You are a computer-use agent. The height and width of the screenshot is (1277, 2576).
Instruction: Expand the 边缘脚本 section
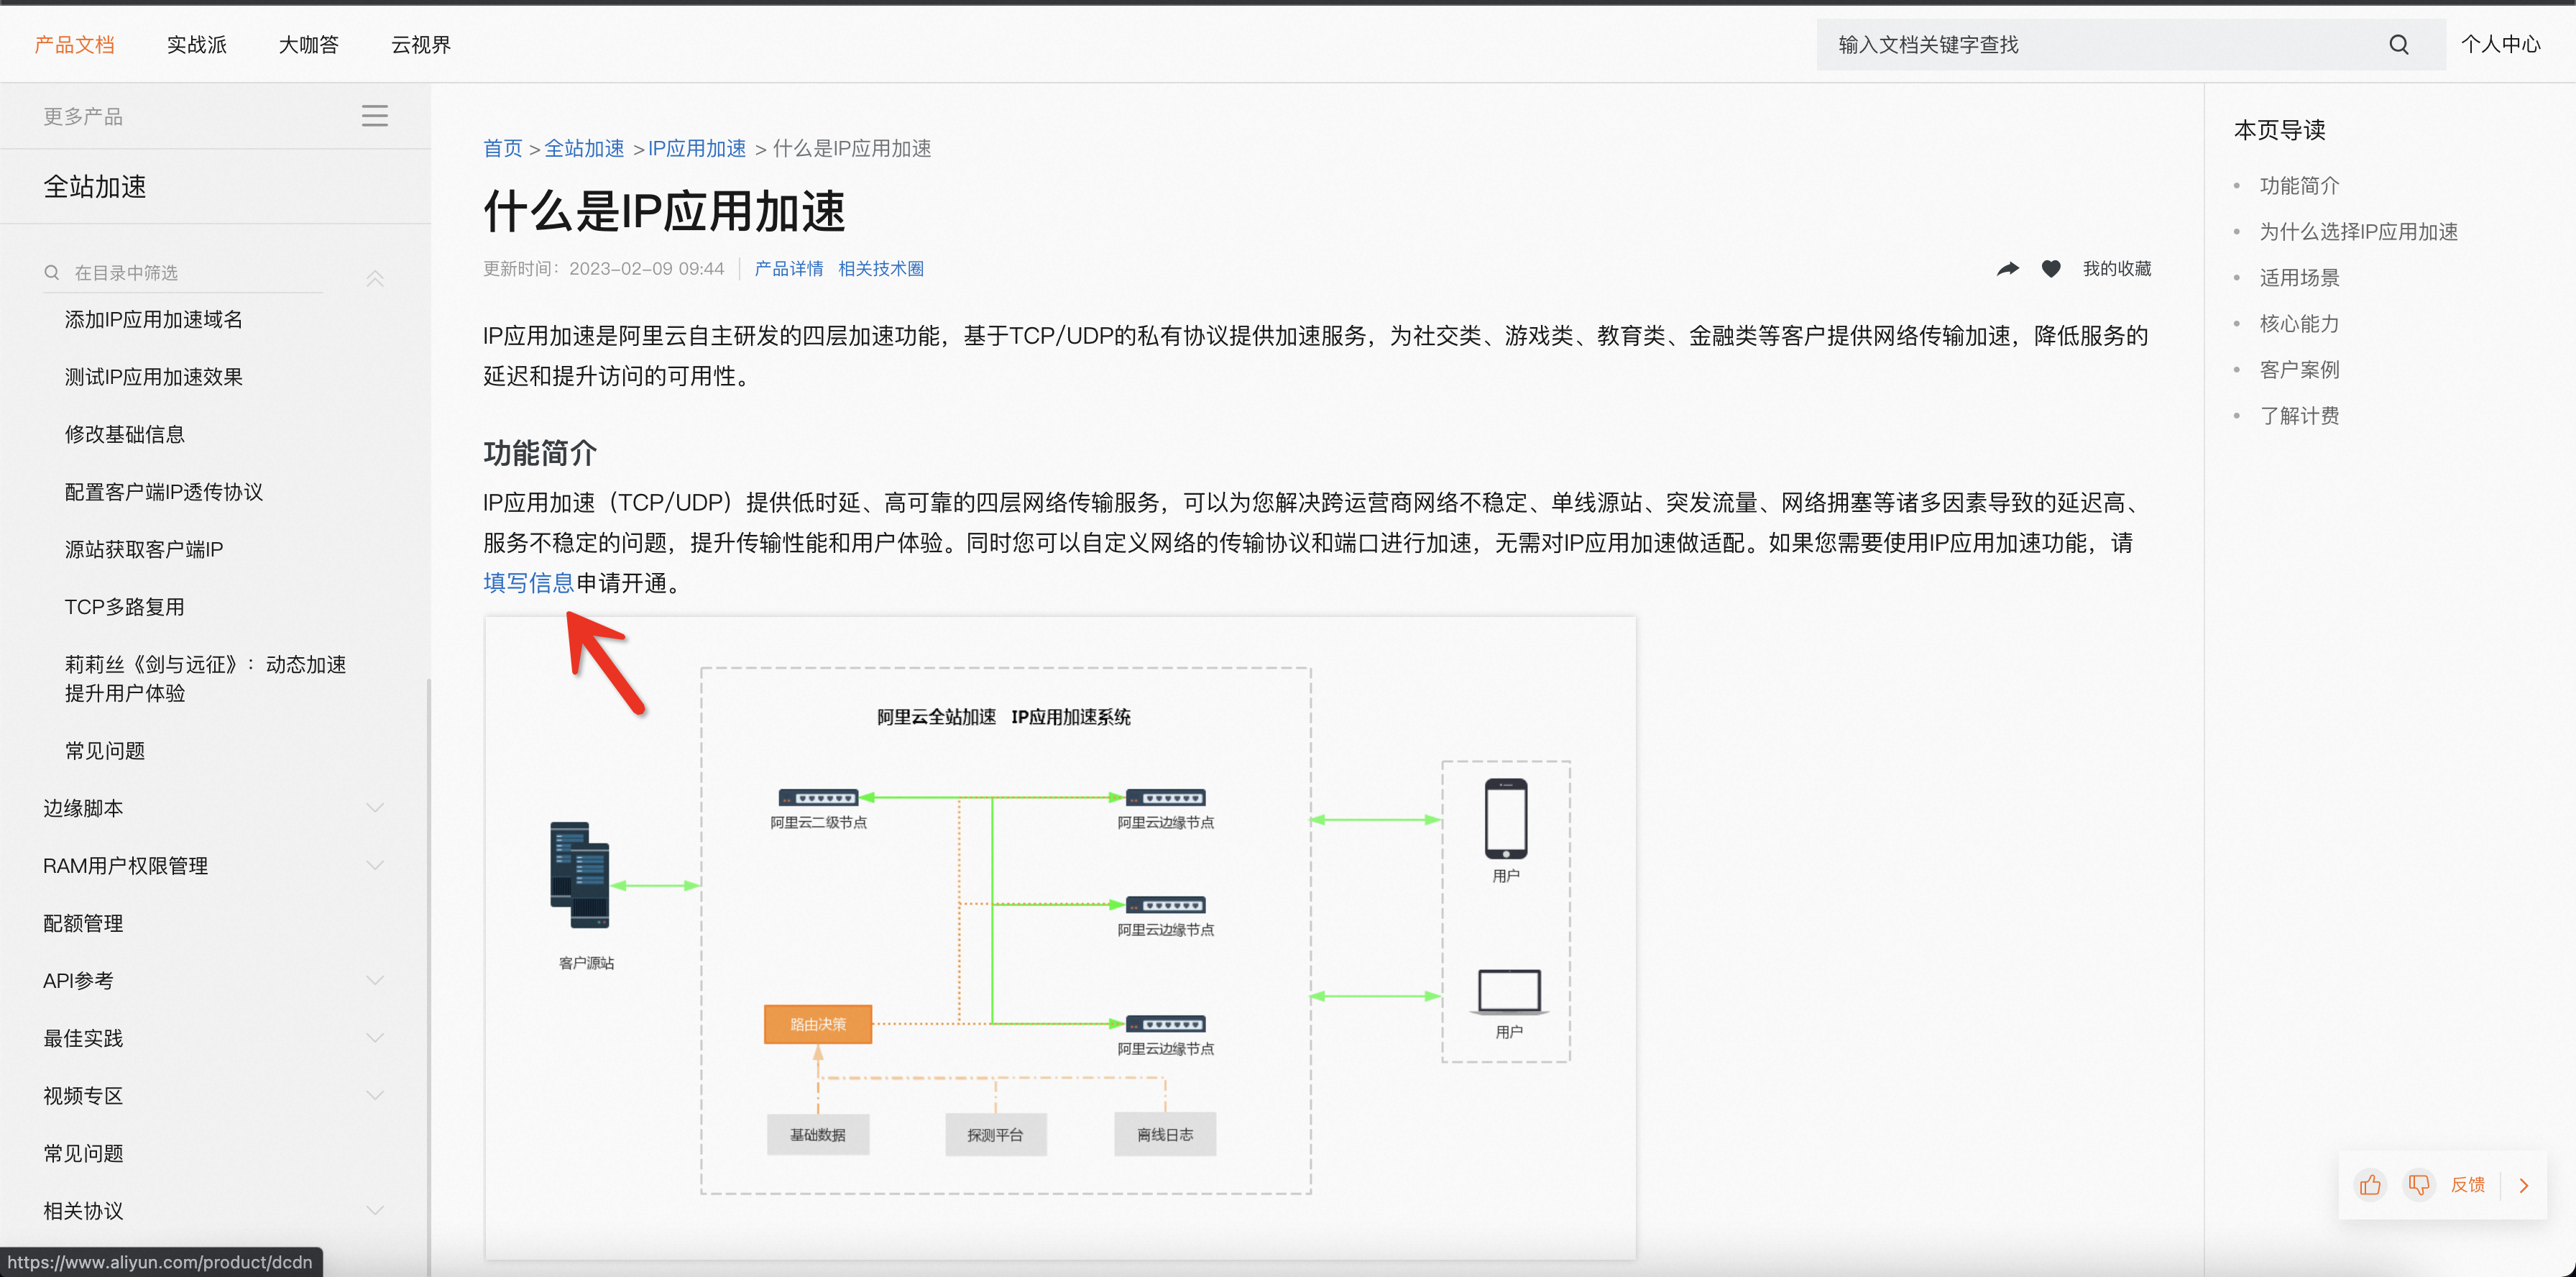[x=375, y=808]
